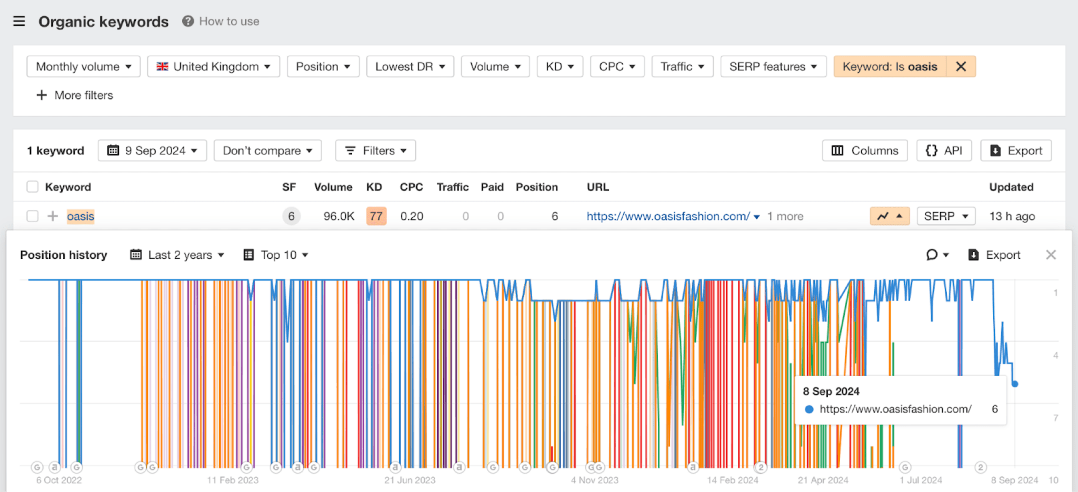Open the United Kingdom country filter

pos(213,66)
